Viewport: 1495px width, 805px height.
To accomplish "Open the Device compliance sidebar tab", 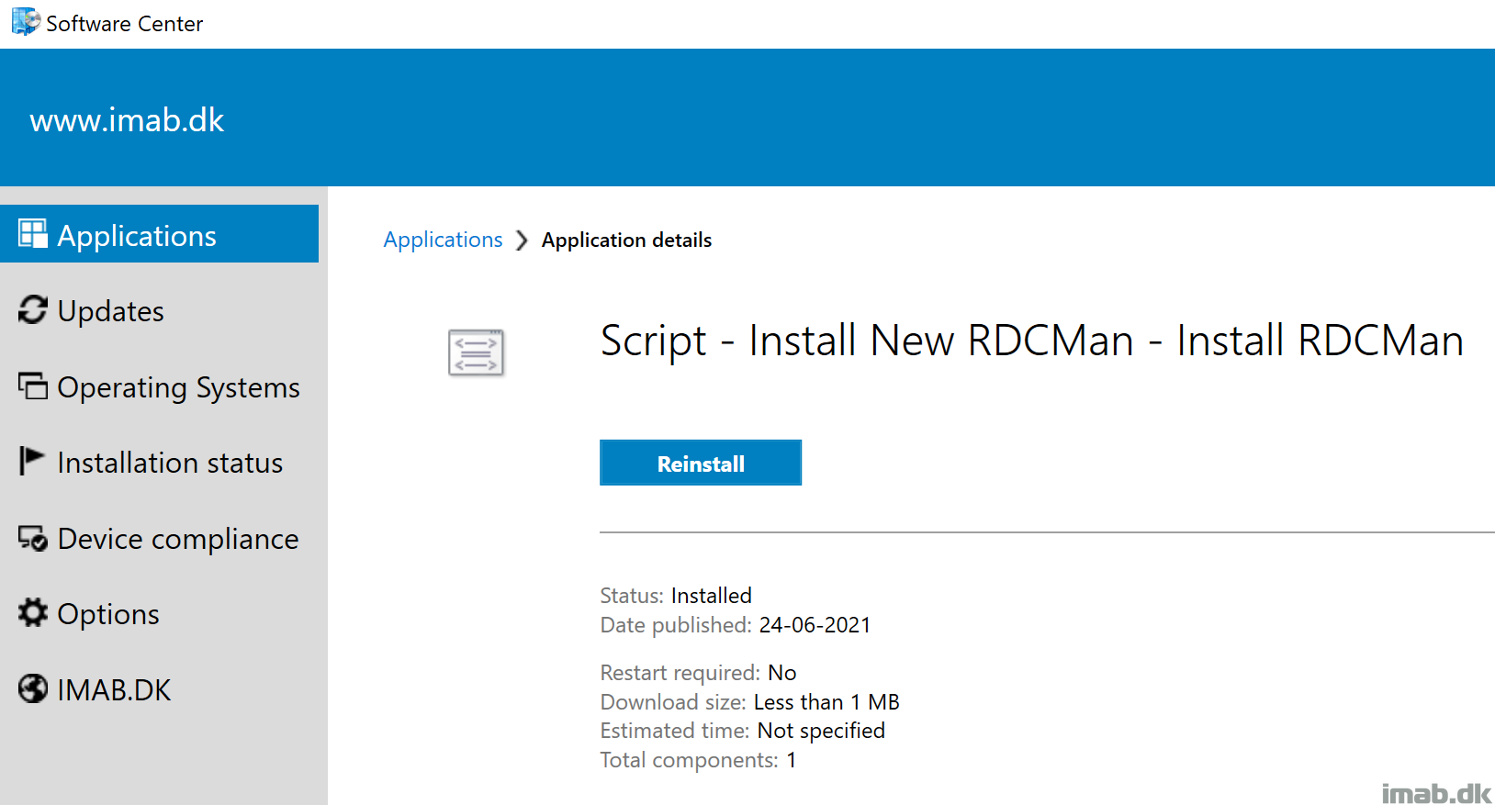I will coord(160,538).
